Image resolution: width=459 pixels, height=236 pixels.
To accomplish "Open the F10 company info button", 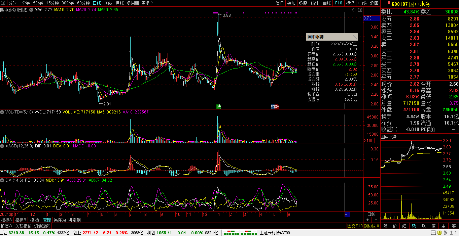I will pos(339,3).
